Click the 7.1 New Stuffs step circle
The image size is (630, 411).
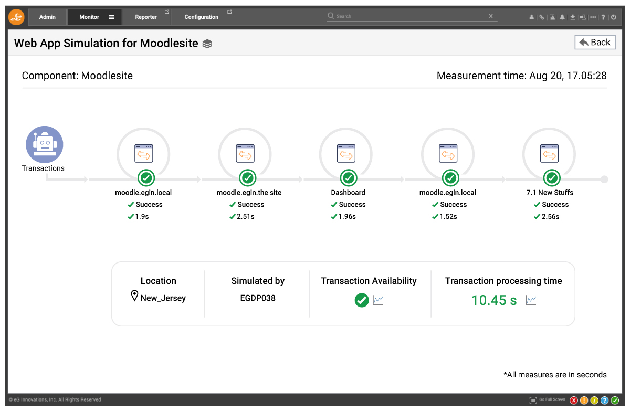coord(549,154)
